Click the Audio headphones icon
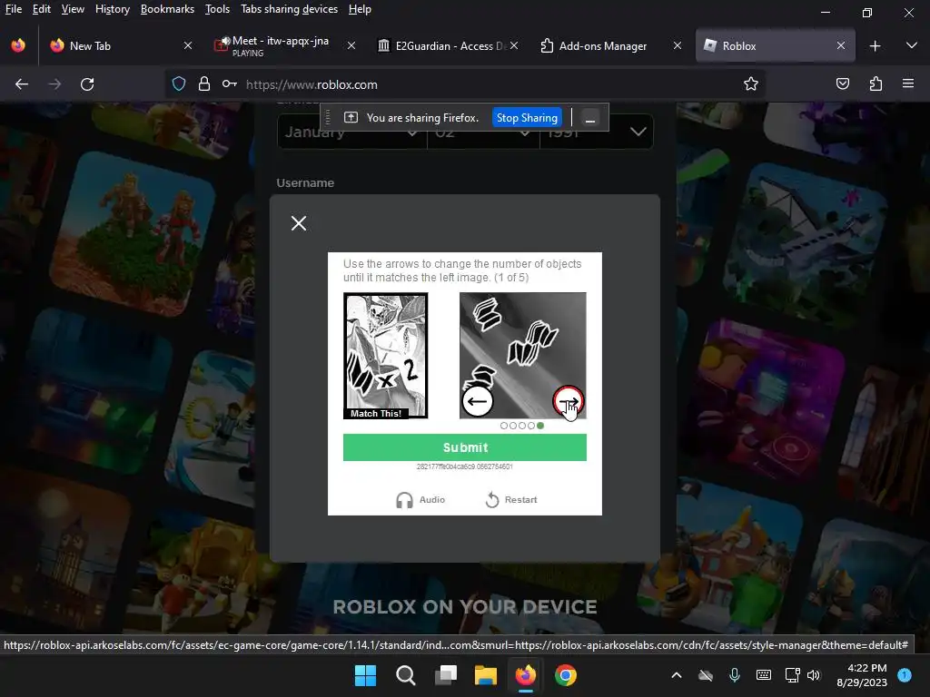This screenshot has height=697, width=930. (404, 500)
